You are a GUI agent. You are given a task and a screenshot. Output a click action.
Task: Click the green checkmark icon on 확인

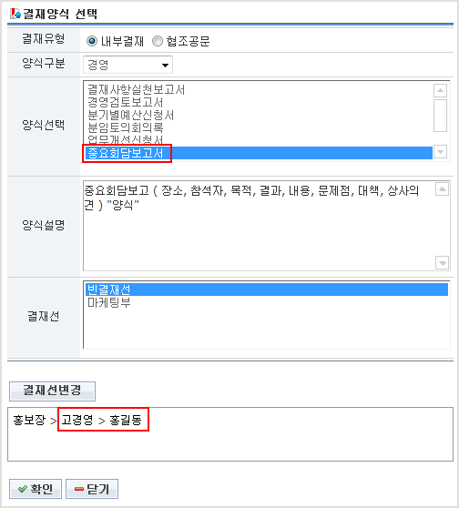coord(23,489)
